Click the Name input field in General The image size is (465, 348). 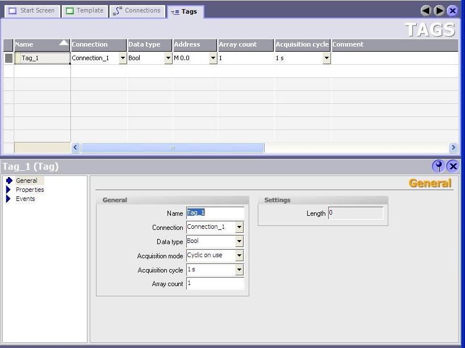click(x=215, y=212)
